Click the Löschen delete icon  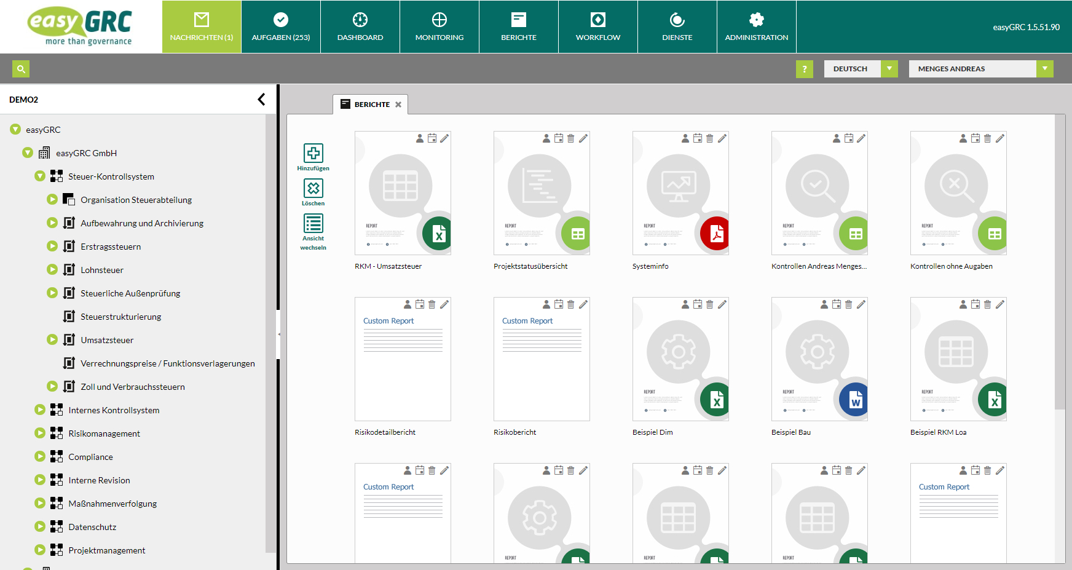click(x=313, y=188)
